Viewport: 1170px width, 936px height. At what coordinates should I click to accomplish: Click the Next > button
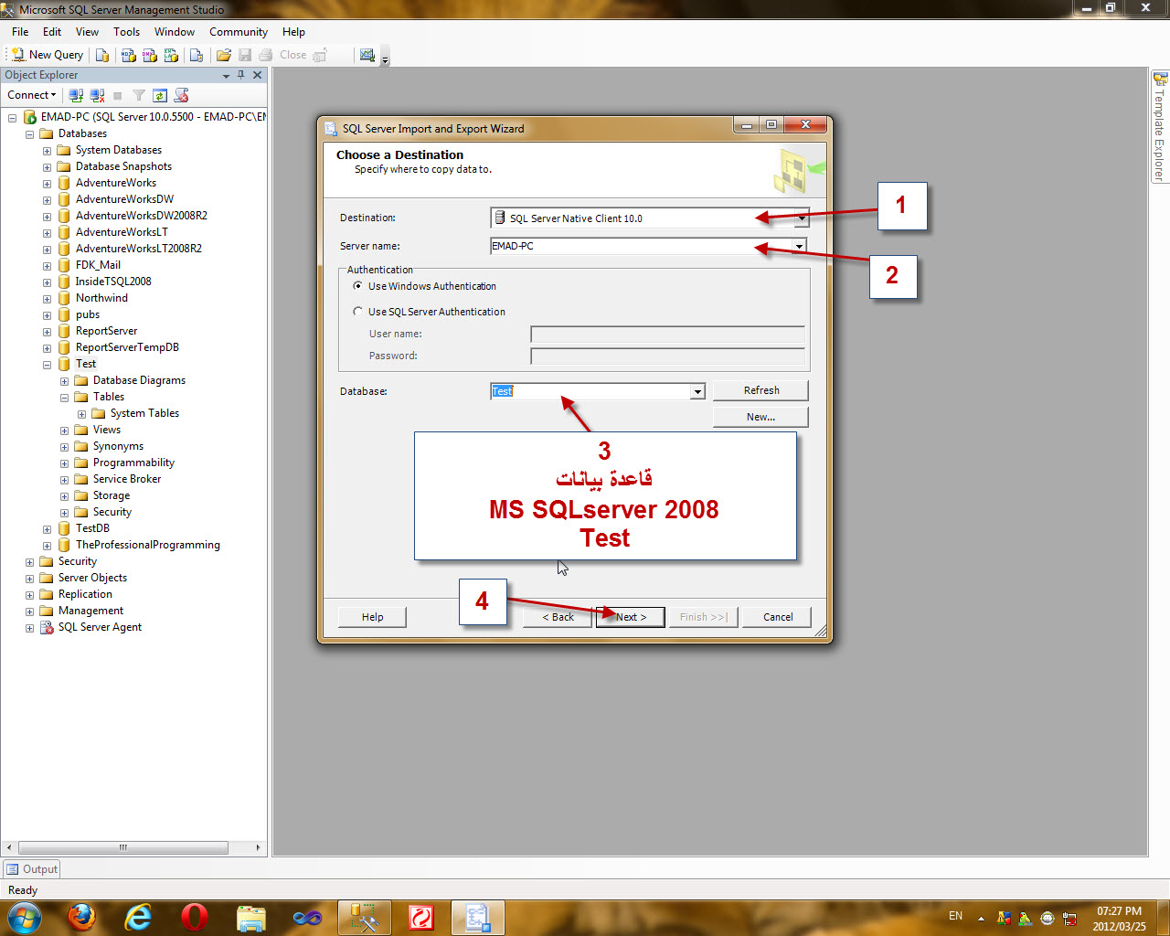[x=630, y=617]
